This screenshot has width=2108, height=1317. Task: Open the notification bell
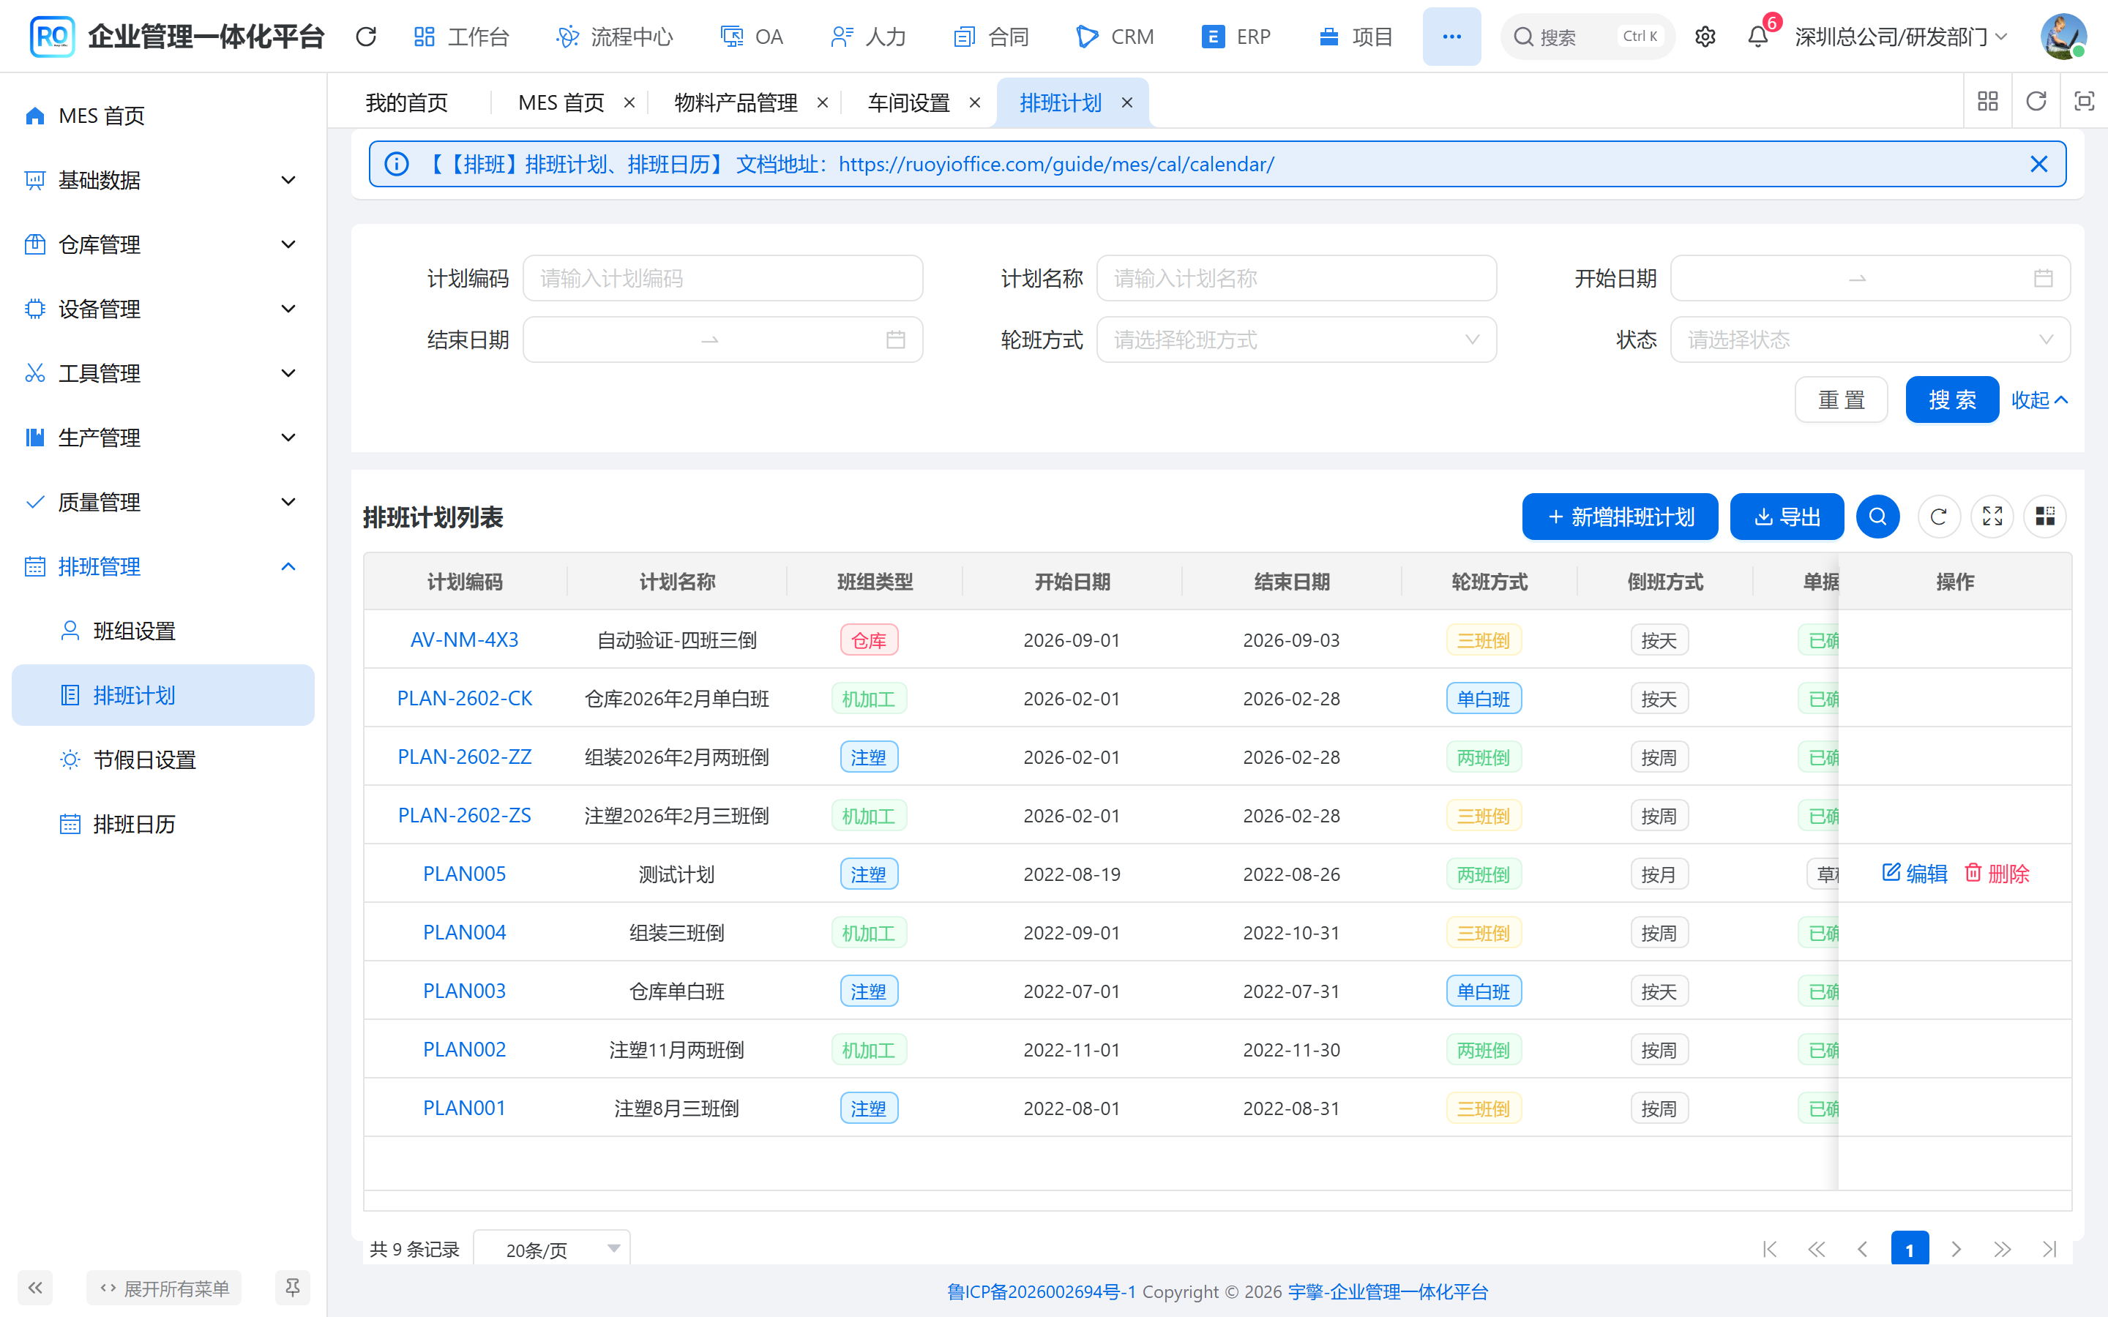[x=1758, y=37]
